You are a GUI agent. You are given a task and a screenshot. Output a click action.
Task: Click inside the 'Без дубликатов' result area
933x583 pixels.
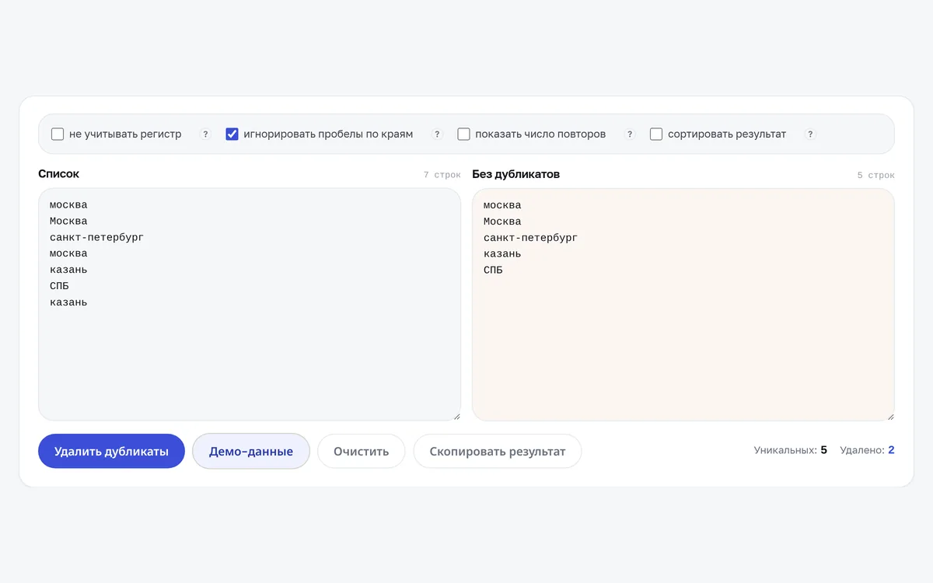pos(683,305)
